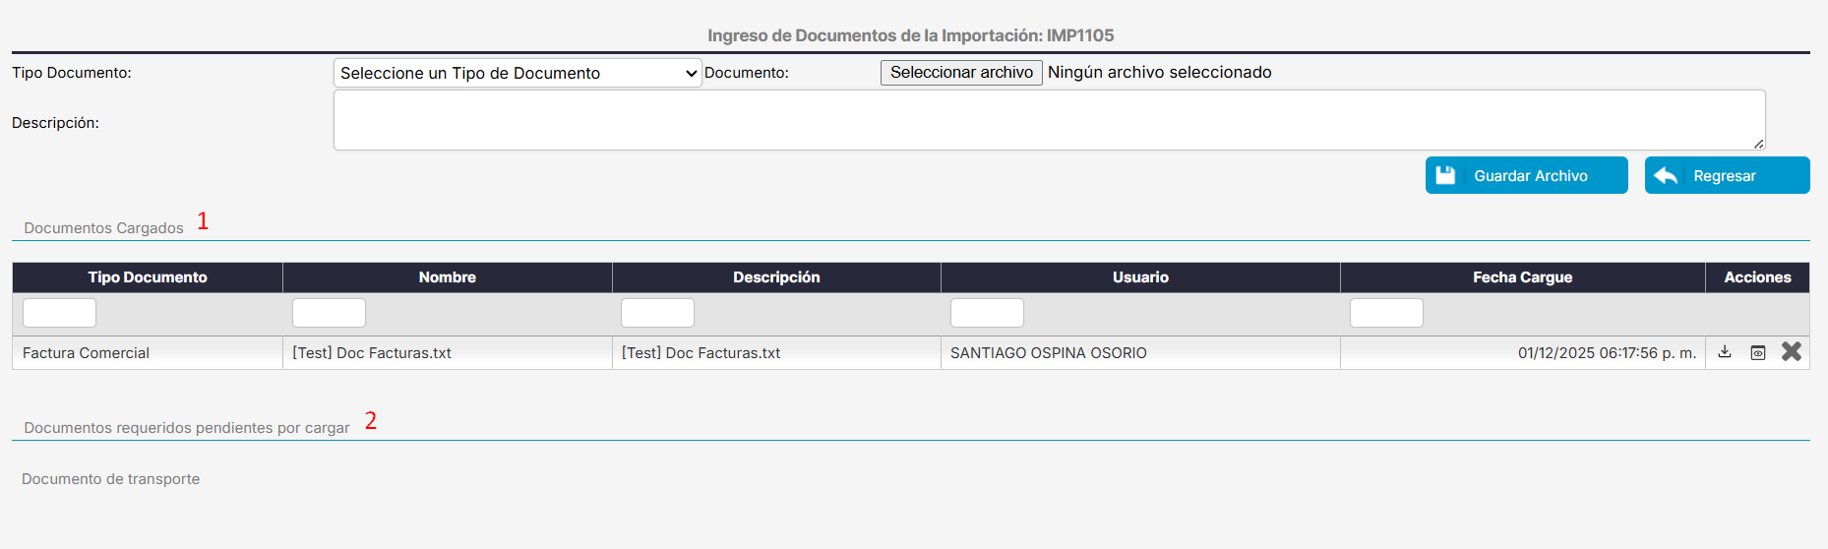Screen dimensions: 1828x549
Task: Click the Fecha Cargue filter box
Action: (x=1386, y=313)
